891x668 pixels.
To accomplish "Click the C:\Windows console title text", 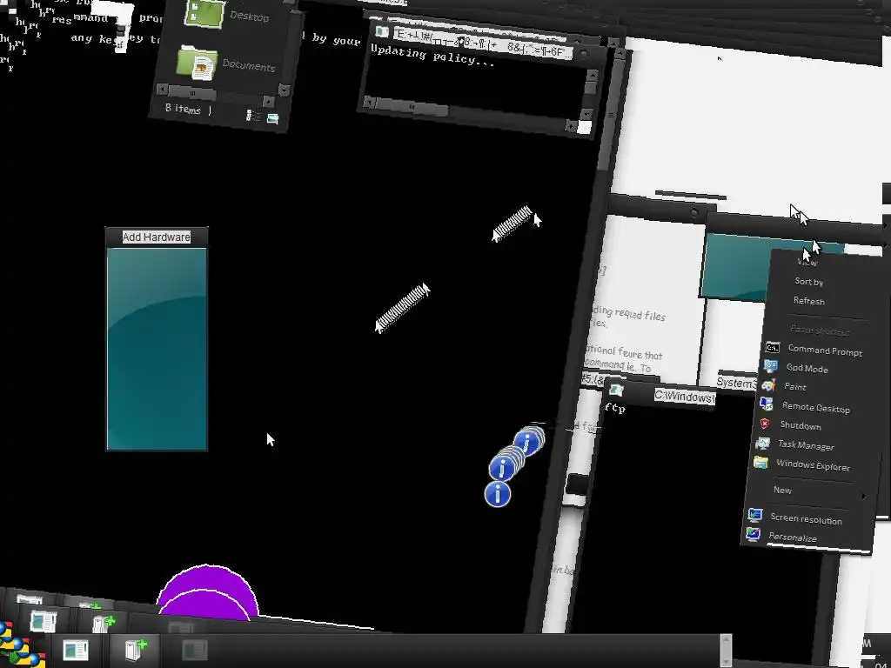I will point(684,397).
